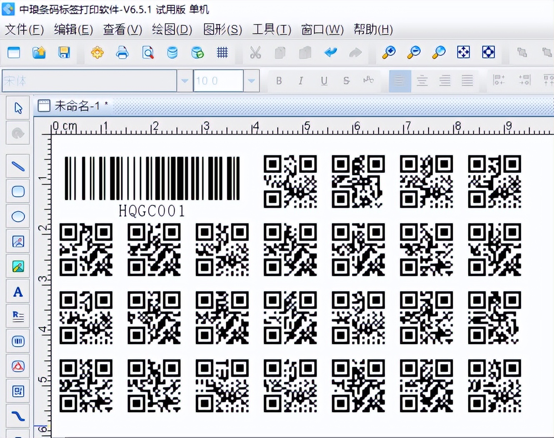Select the Rich Text tool
The height and width of the screenshot is (438, 554).
tap(18, 316)
